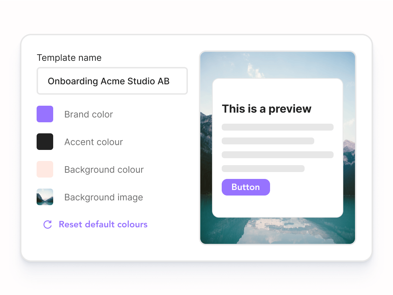Open the pink Background colour swatch

click(x=45, y=169)
